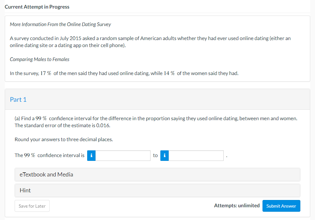The width and height of the screenshot is (315, 220).
Task: Click the blue "i" before the first answer field
Action: coord(91,155)
